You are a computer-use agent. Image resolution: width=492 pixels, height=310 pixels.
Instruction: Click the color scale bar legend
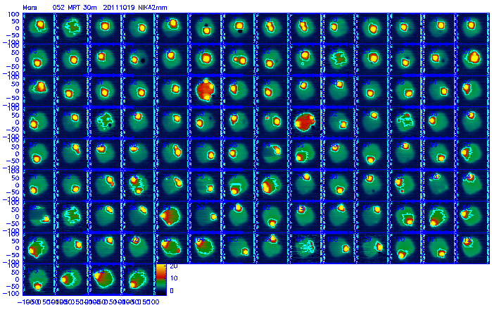(x=161, y=278)
